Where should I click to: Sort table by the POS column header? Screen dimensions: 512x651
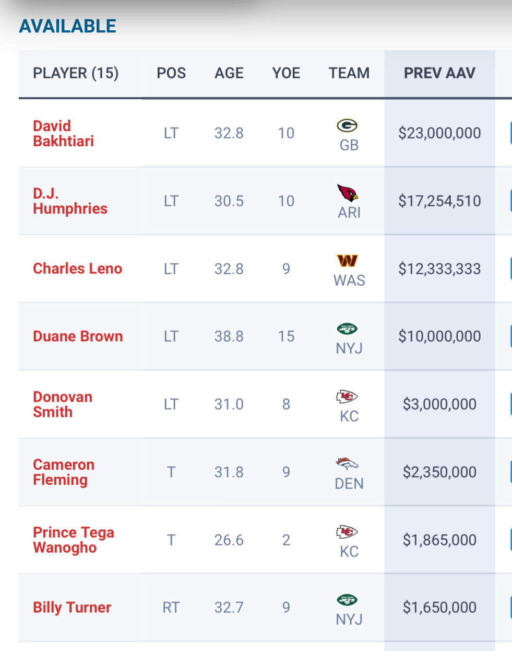[x=171, y=73]
